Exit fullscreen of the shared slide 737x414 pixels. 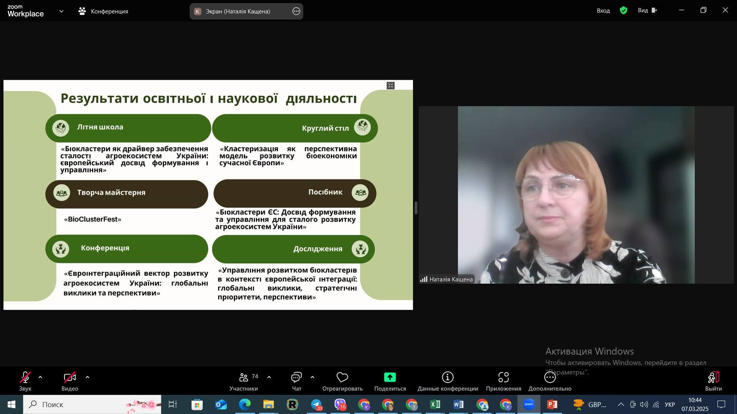390,85
